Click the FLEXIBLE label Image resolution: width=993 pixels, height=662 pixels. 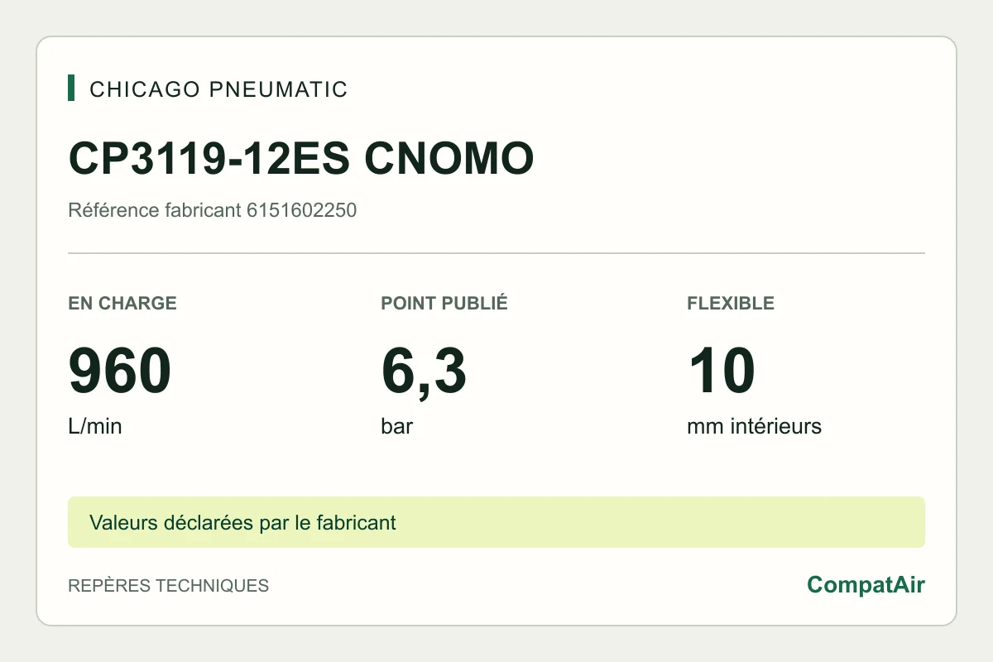coord(731,303)
